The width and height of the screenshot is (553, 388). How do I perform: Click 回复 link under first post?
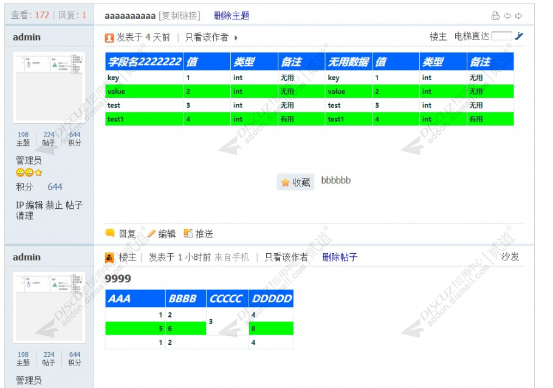[128, 234]
